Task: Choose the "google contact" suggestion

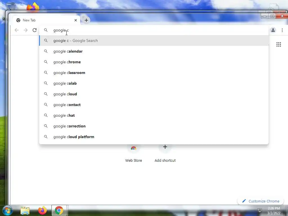Action: (x=154, y=105)
